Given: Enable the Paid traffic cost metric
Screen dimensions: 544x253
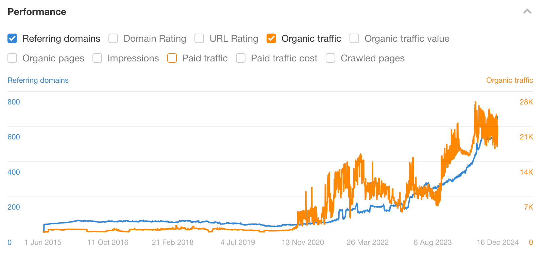Looking at the screenshot, I should coord(241,58).
